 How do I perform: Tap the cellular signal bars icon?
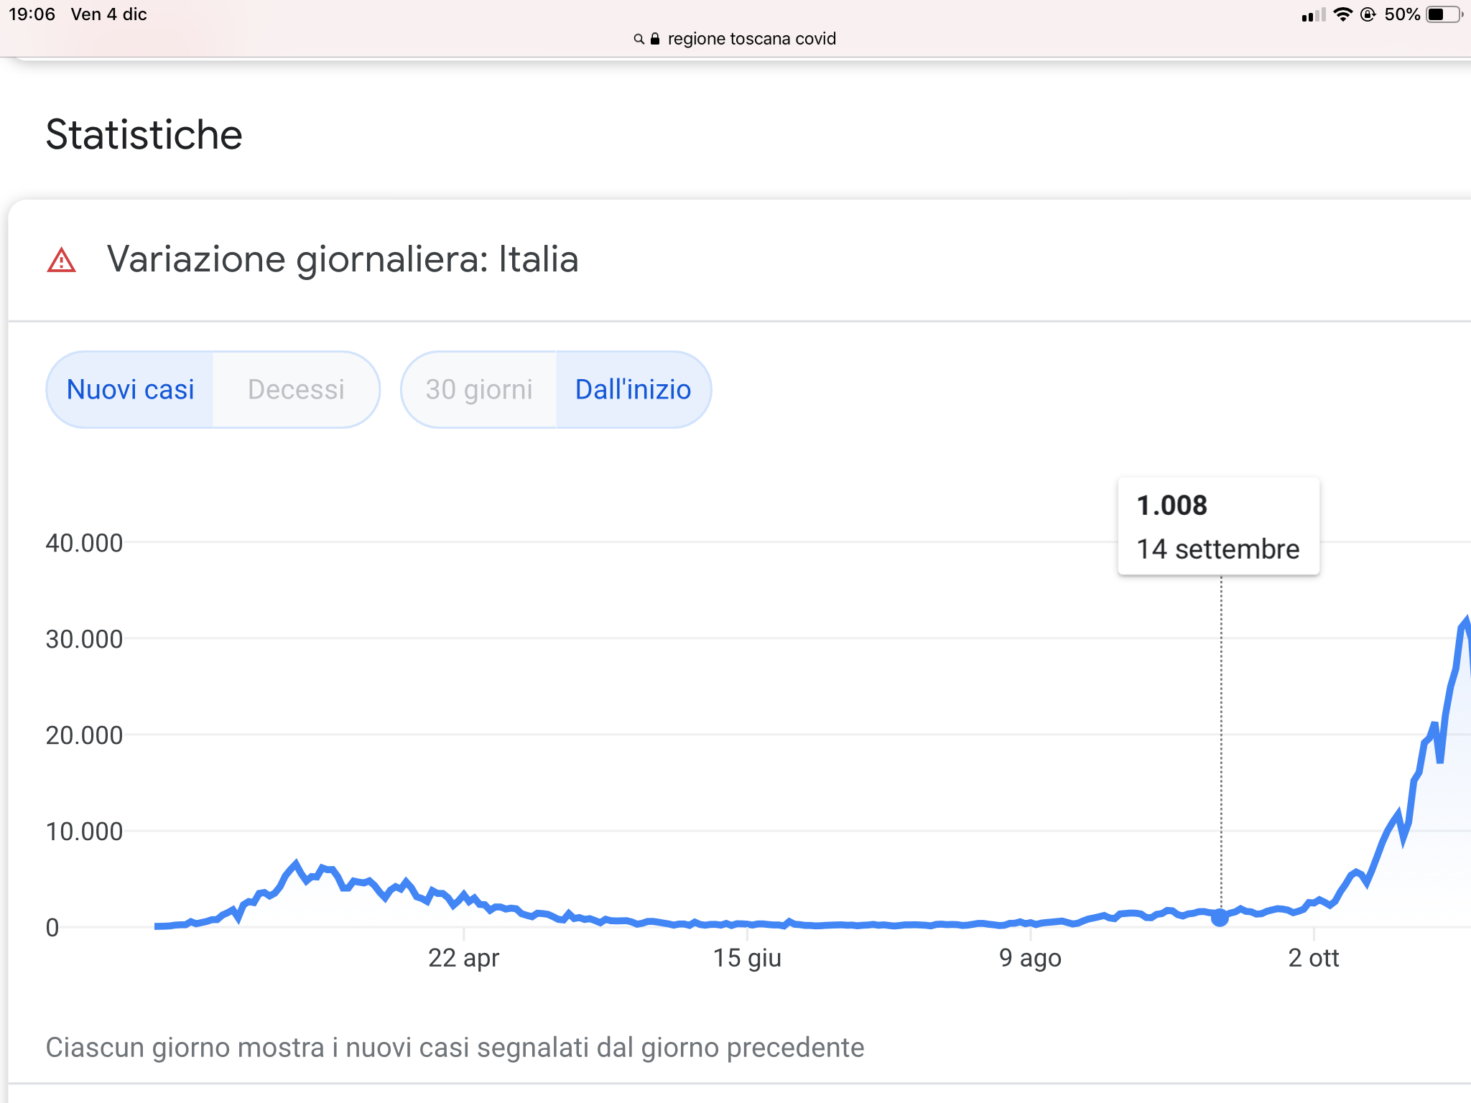1314,15
